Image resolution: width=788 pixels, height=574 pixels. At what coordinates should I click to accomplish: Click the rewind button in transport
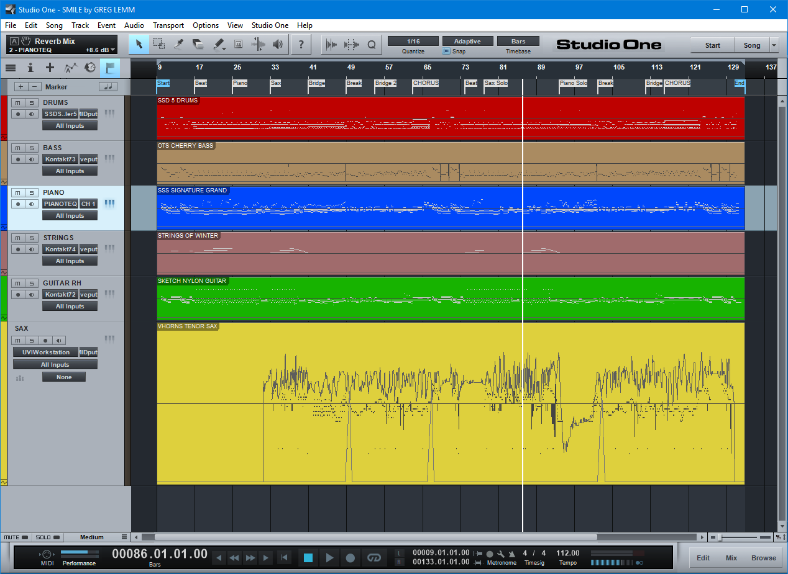(x=234, y=558)
